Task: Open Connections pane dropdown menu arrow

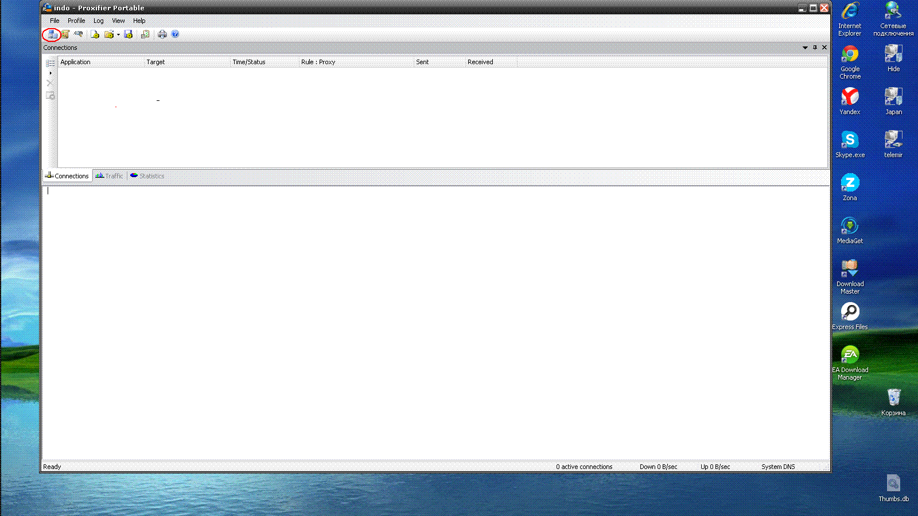Action: tap(805, 48)
